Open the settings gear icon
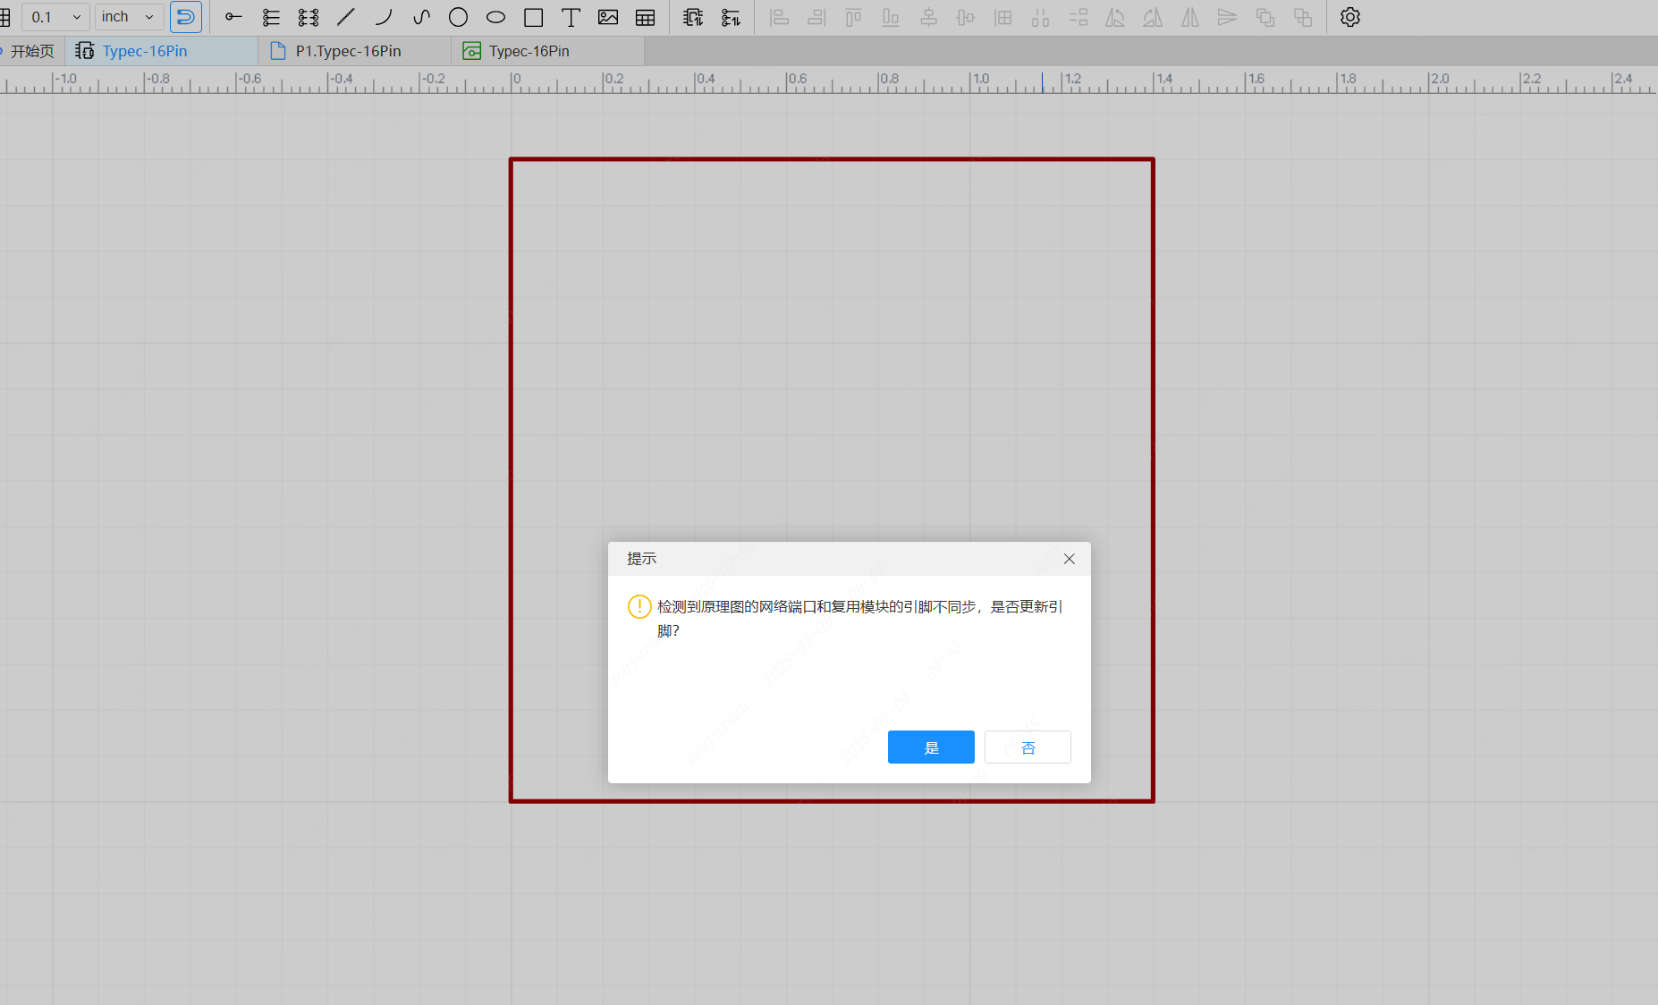 (x=1349, y=17)
